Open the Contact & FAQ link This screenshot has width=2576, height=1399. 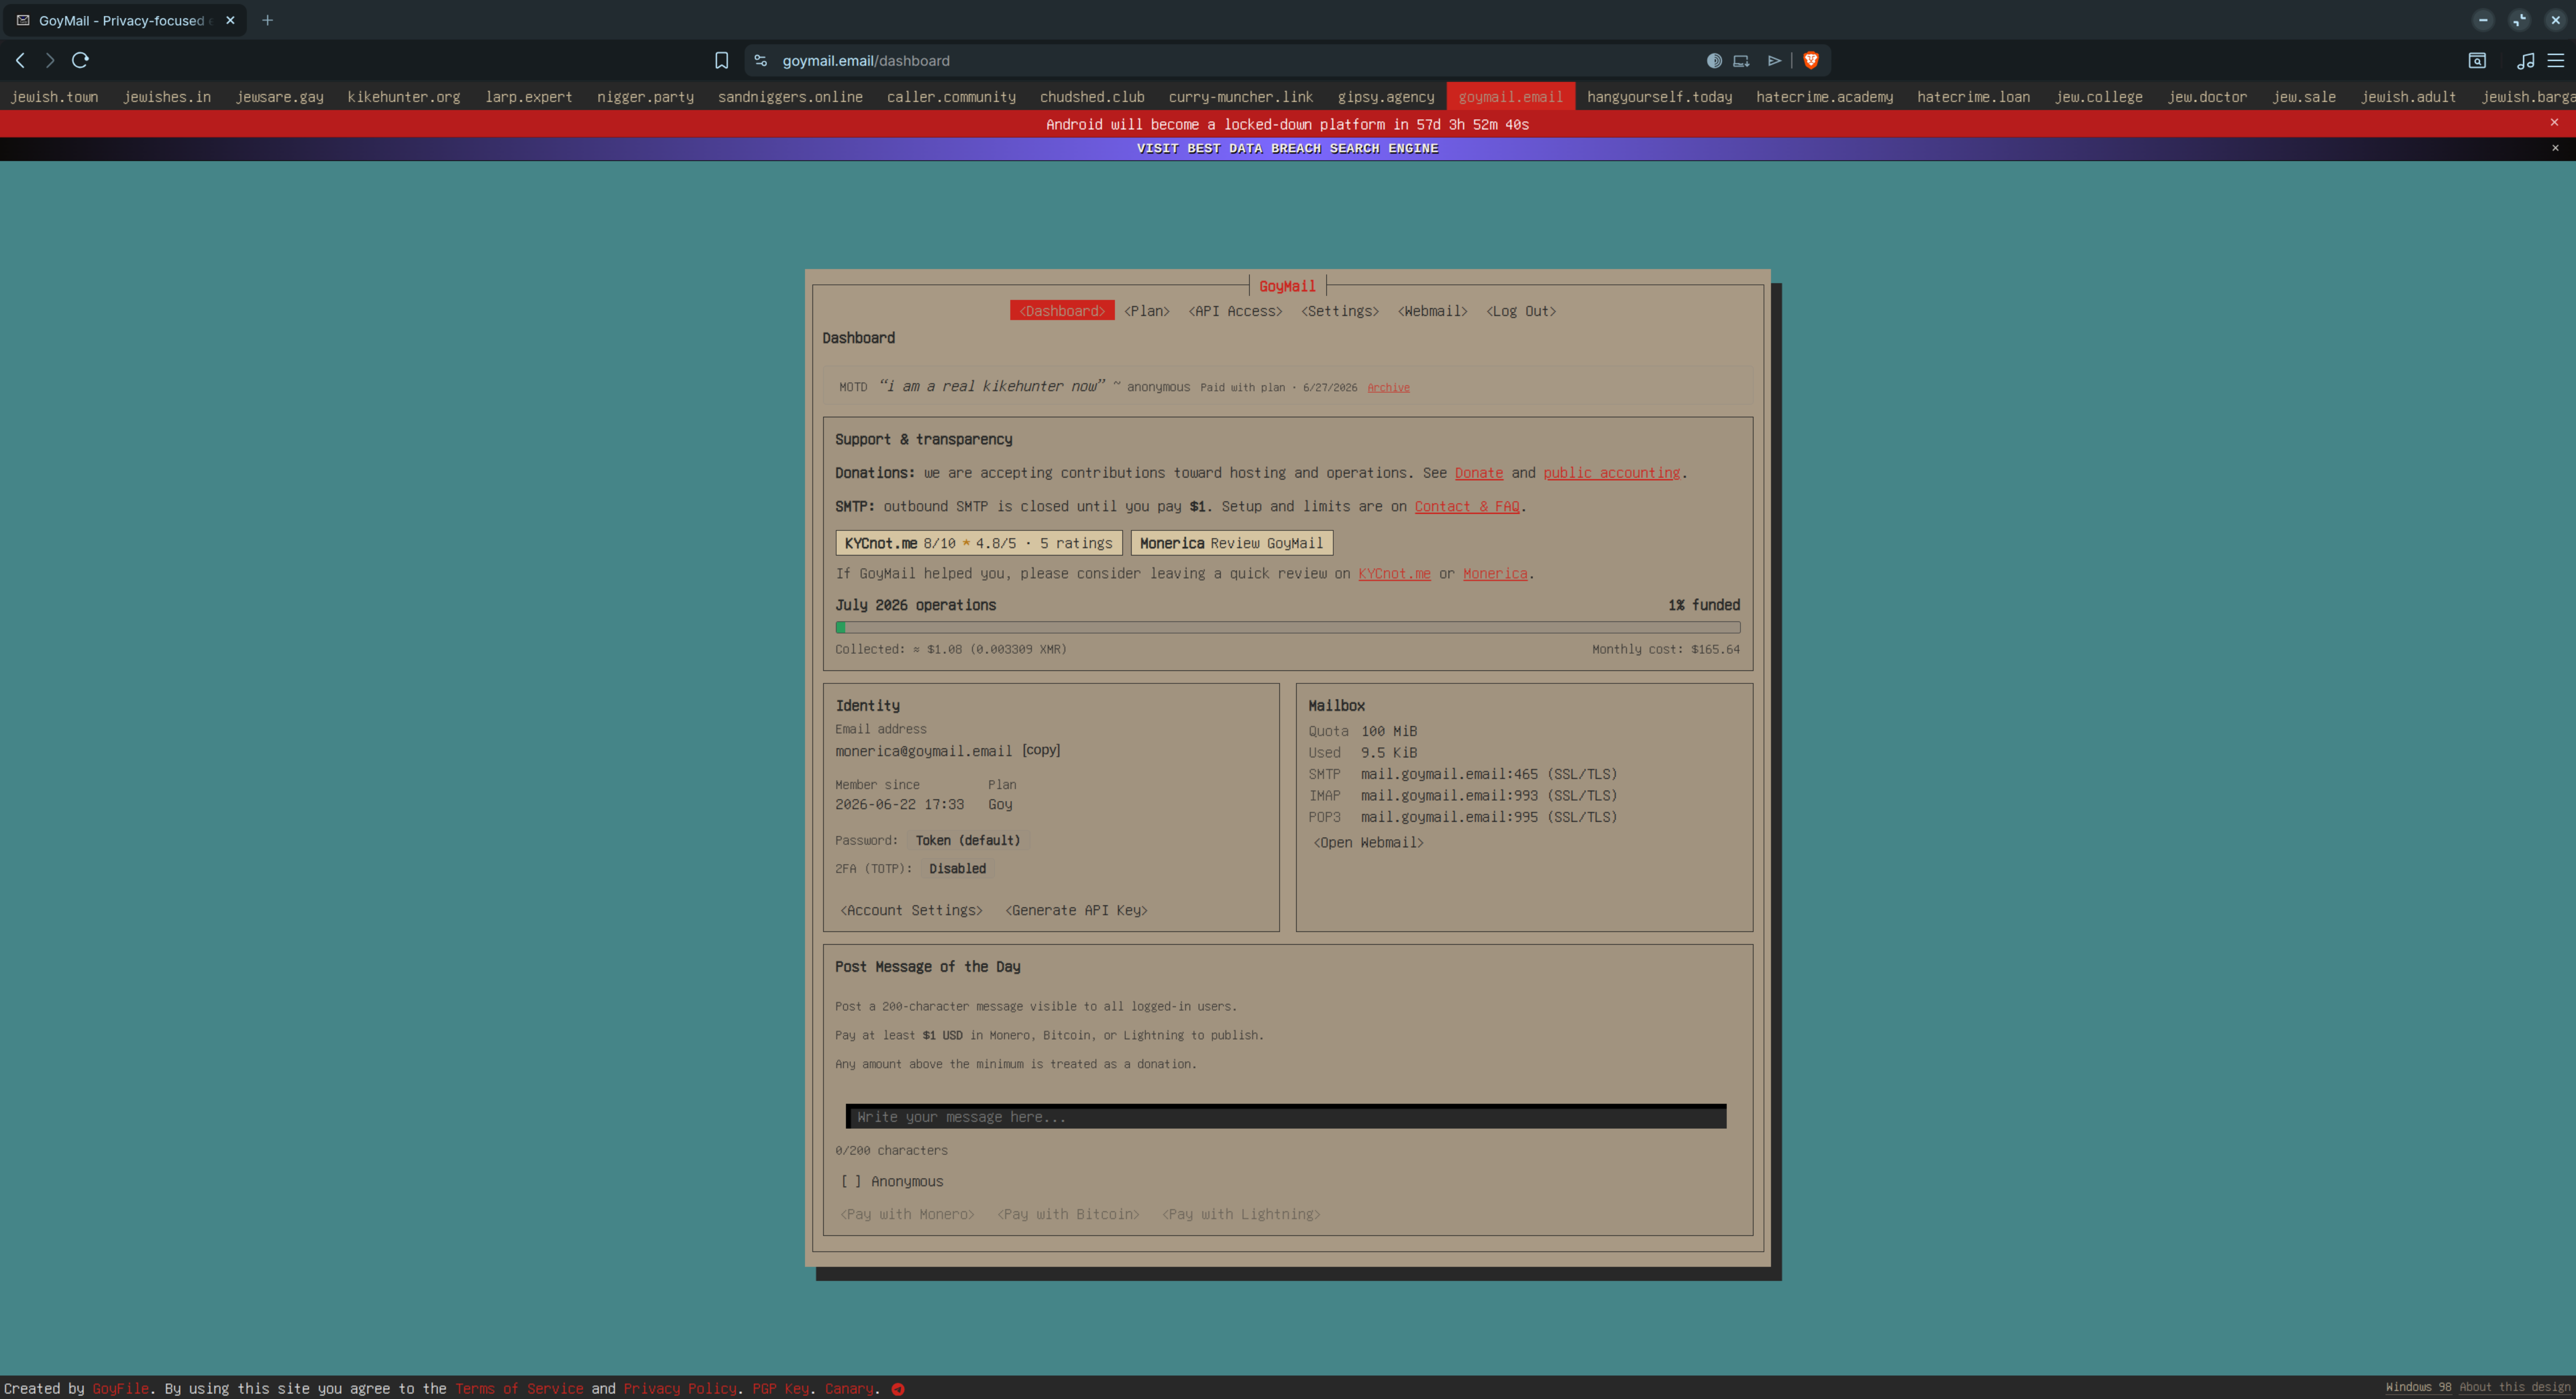[1466, 506]
